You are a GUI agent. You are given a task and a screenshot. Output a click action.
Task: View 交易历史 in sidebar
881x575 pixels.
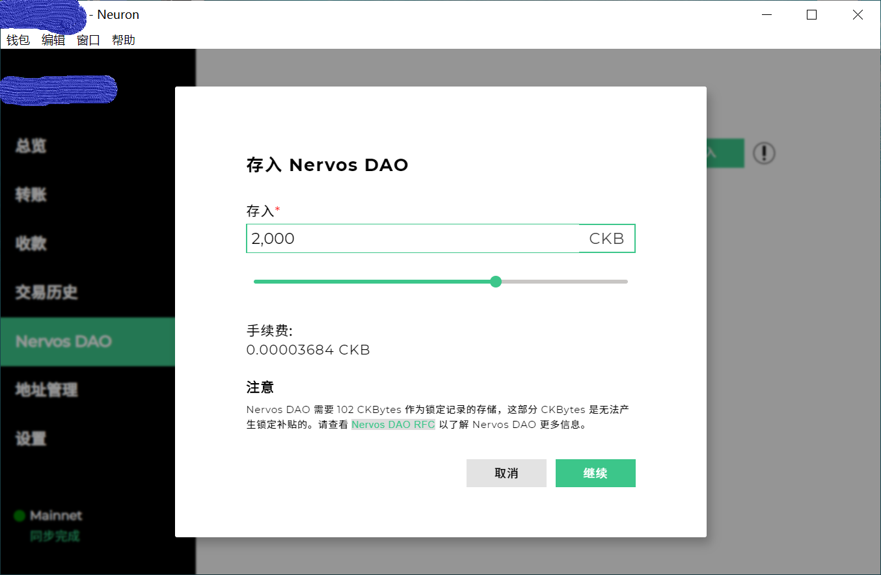coord(46,292)
